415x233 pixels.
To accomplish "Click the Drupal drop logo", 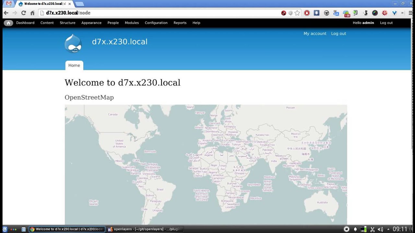I will coord(73,43).
